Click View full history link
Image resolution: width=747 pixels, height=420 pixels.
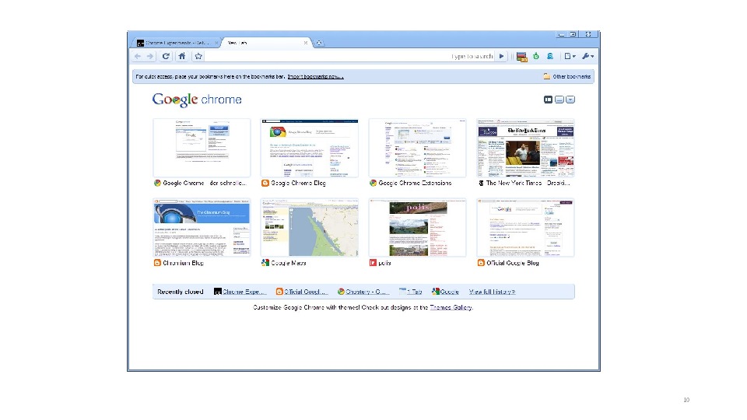pos(492,292)
